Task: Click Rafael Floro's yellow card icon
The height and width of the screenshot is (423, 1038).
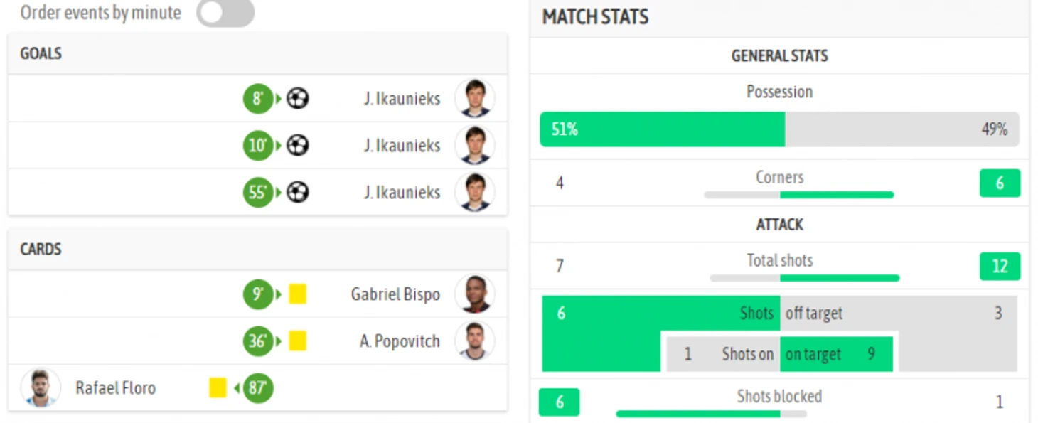Action: (x=218, y=387)
